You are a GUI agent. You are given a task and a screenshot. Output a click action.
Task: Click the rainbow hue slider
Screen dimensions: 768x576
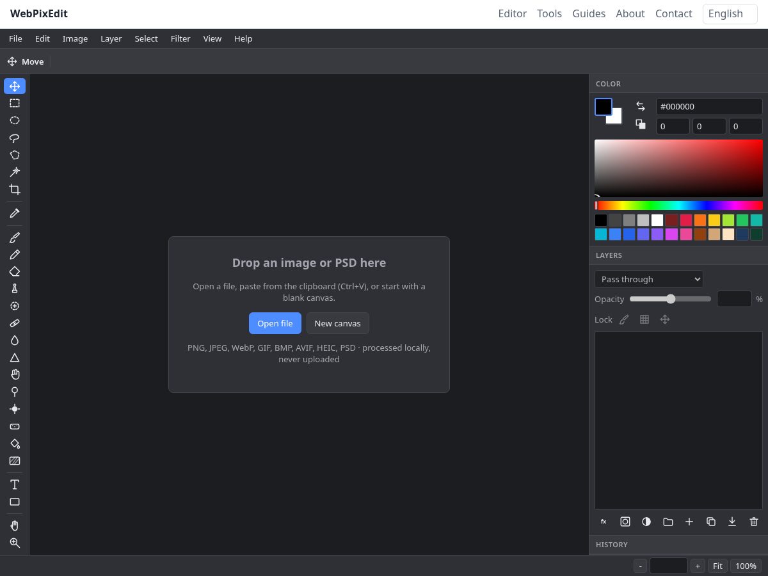coord(678,205)
